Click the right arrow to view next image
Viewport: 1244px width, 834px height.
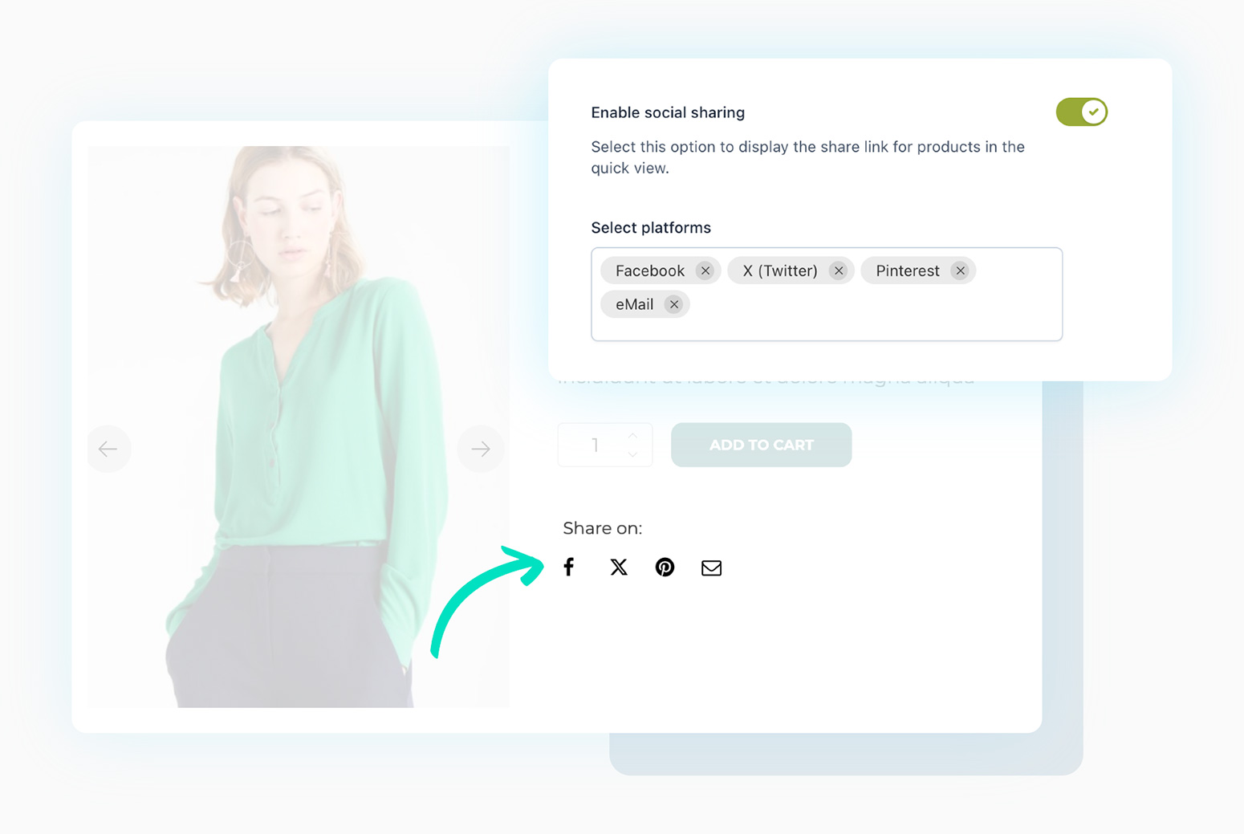481,449
